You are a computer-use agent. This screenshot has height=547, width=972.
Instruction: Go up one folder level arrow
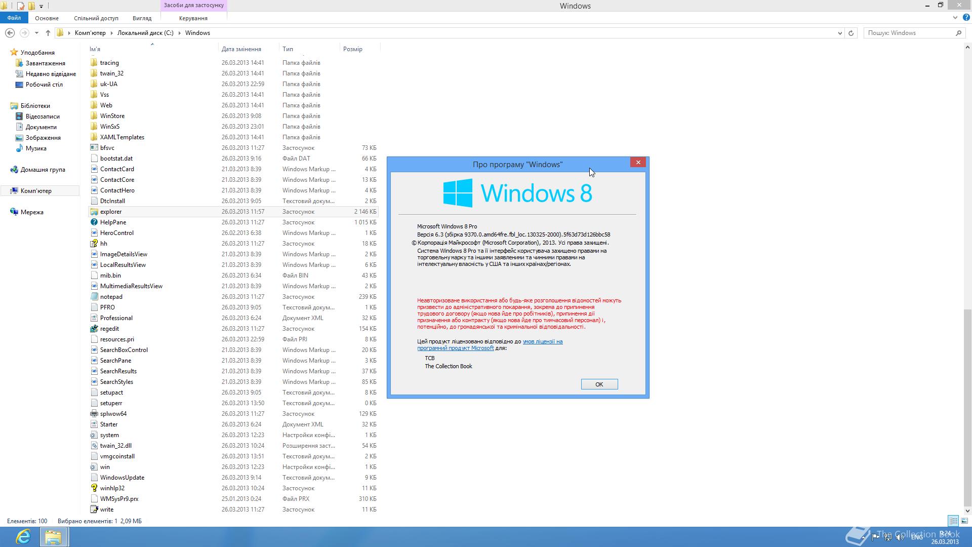tap(48, 33)
